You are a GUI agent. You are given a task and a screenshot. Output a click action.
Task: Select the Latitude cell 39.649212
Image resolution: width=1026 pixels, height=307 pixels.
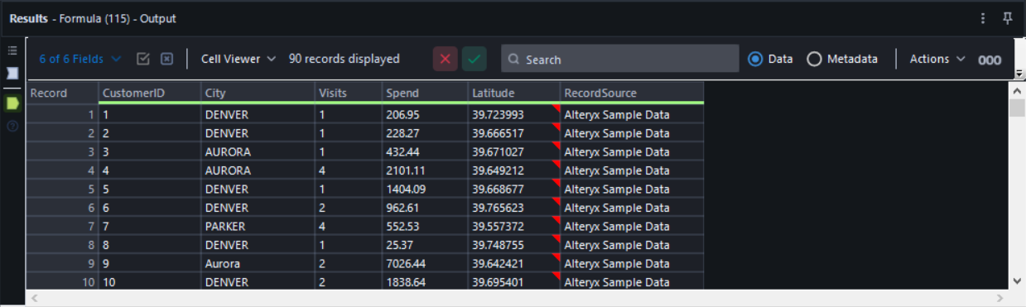pyautogui.click(x=514, y=170)
